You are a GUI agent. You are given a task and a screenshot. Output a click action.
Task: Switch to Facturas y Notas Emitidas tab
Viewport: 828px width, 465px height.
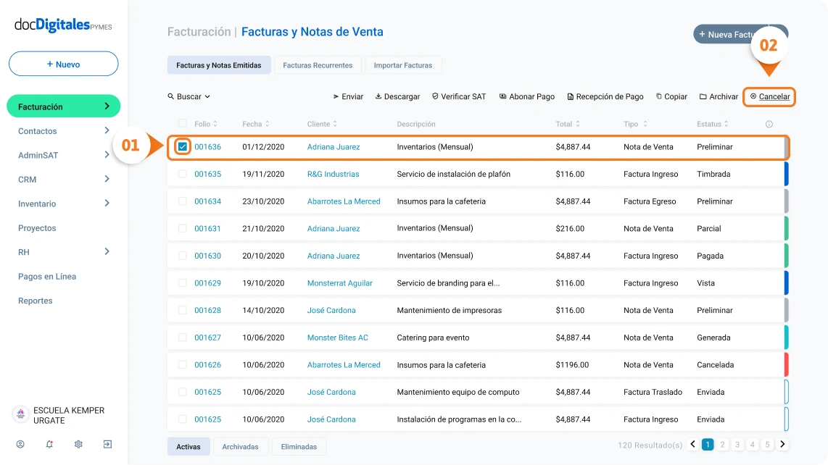(x=219, y=65)
